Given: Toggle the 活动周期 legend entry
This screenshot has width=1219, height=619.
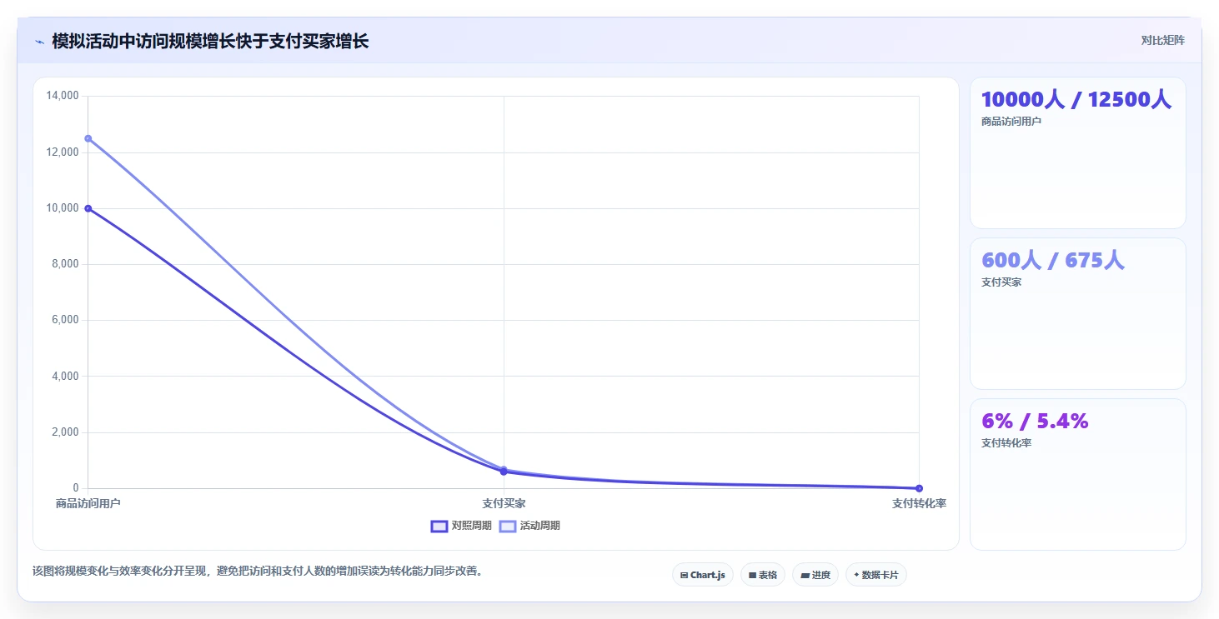Looking at the screenshot, I should pos(529,526).
